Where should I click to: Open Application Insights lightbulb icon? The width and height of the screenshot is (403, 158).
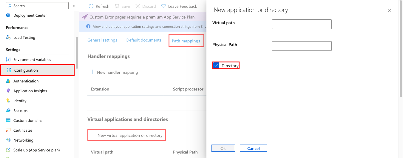8,91
